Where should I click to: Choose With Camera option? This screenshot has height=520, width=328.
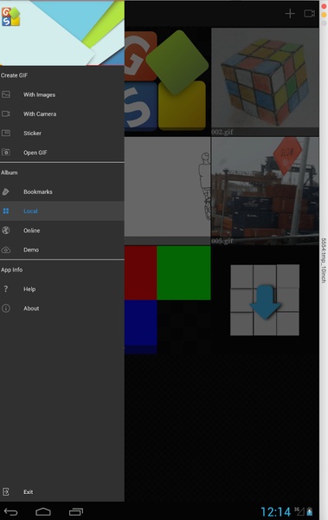(62, 114)
